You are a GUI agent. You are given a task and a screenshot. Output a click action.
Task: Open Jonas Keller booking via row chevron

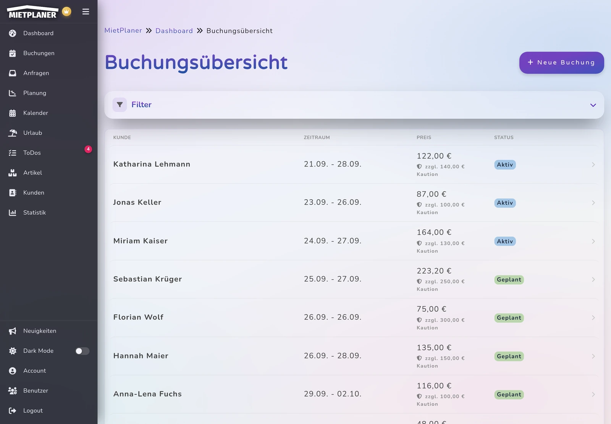point(593,203)
